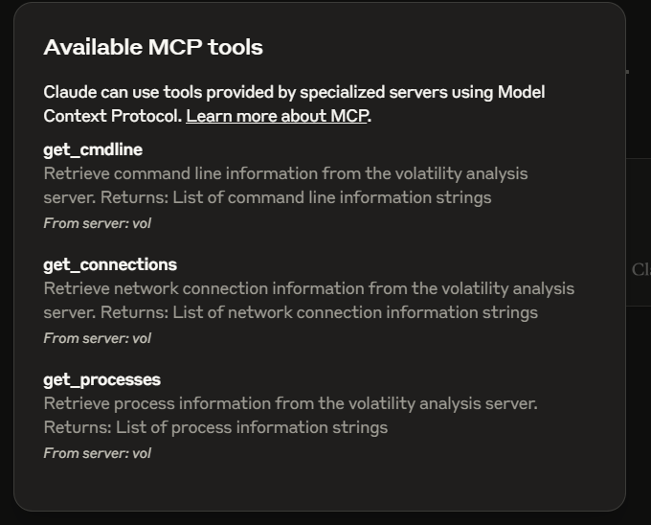Click "From server: vol" under get_cmdline
Image resolution: width=651 pixels, height=525 pixels.
coord(97,223)
